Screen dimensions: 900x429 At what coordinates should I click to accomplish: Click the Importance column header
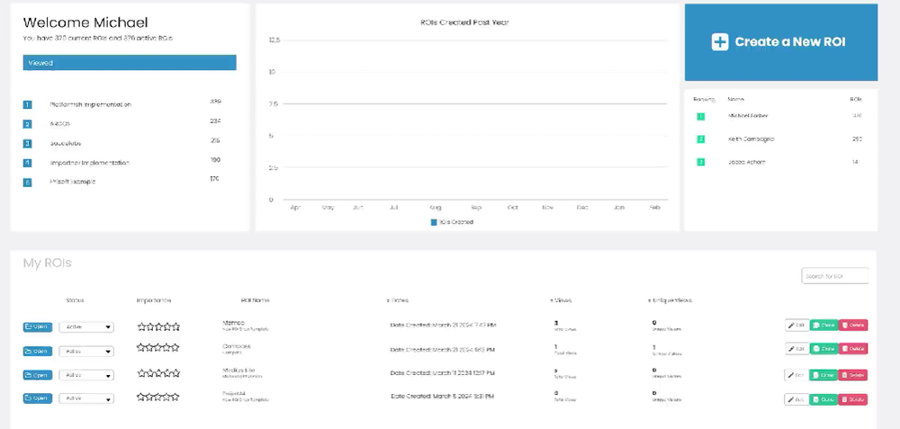153,300
